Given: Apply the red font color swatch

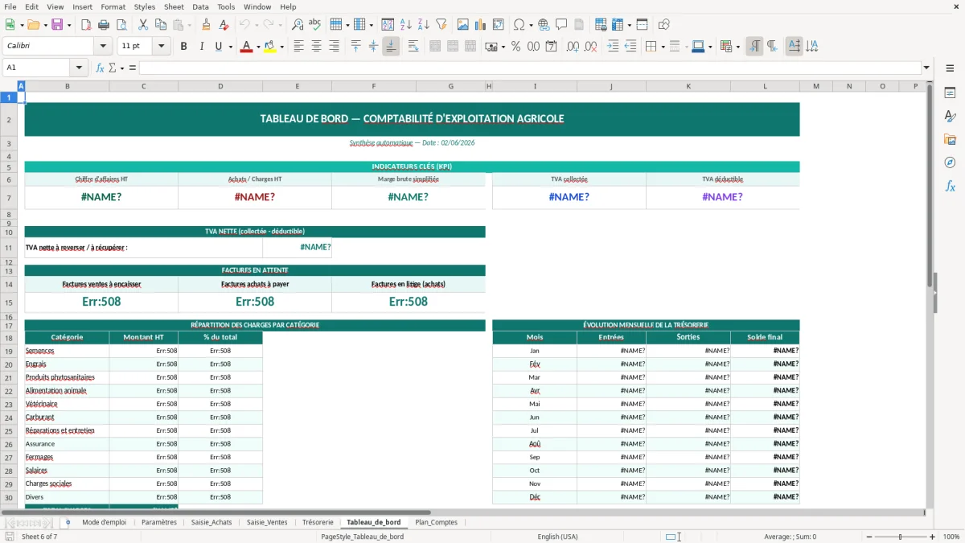Looking at the screenshot, I should pyautogui.click(x=246, y=47).
